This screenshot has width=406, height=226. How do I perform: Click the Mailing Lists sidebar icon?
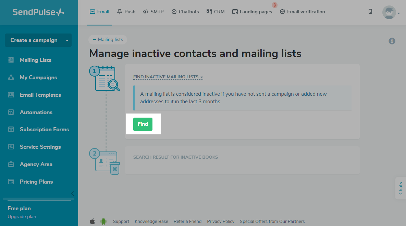coord(11,60)
